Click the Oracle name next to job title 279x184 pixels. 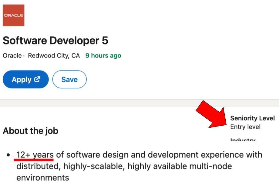[11, 55]
